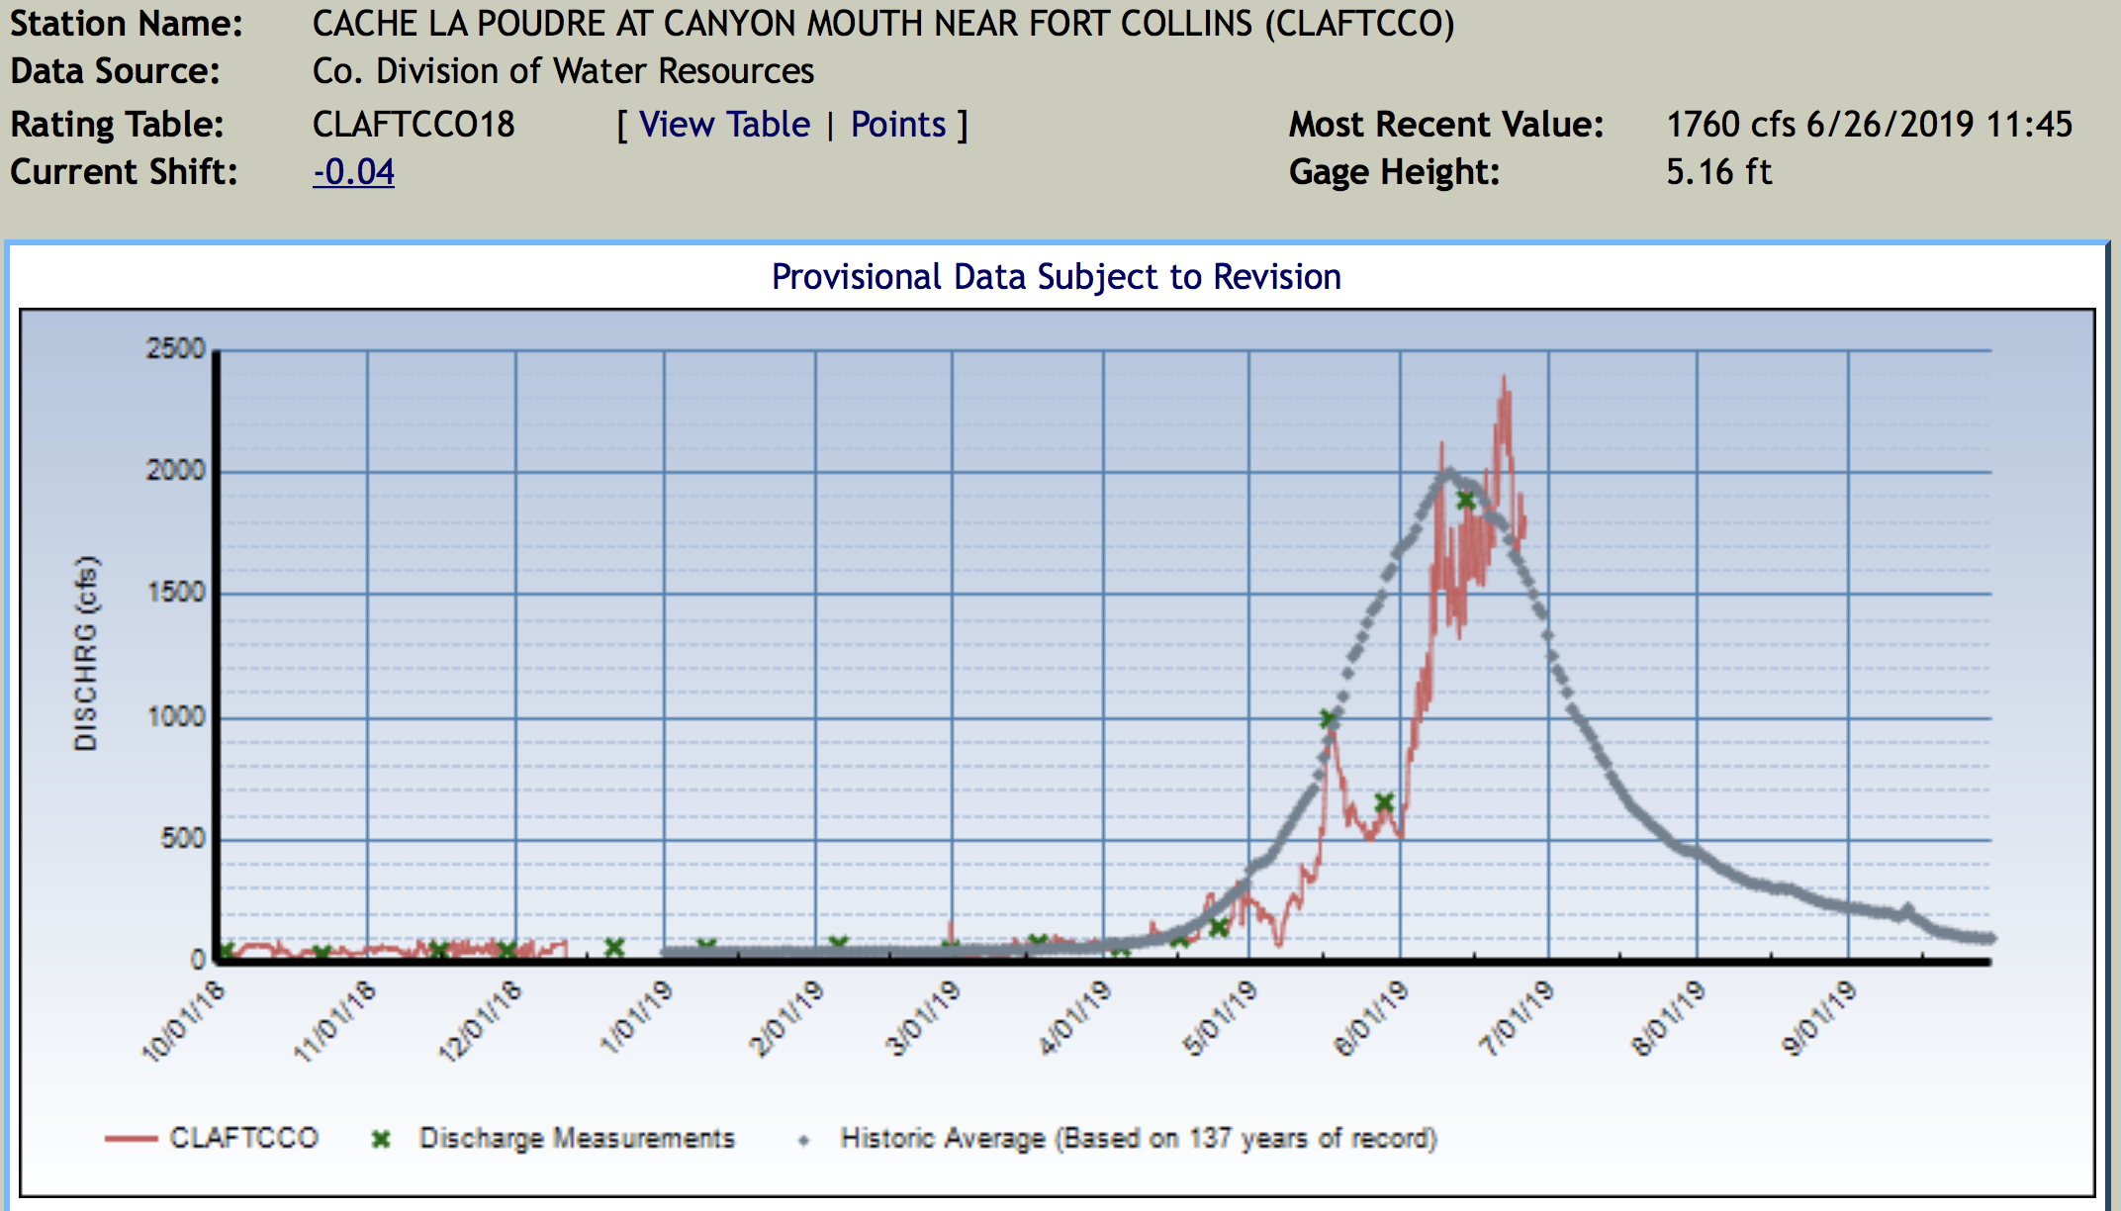Click the green X marker at chart origin
The height and width of the screenshot is (1211, 2121).
[x=226, y=951]
